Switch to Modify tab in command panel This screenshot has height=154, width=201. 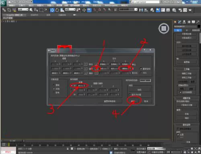pos(180,22)
